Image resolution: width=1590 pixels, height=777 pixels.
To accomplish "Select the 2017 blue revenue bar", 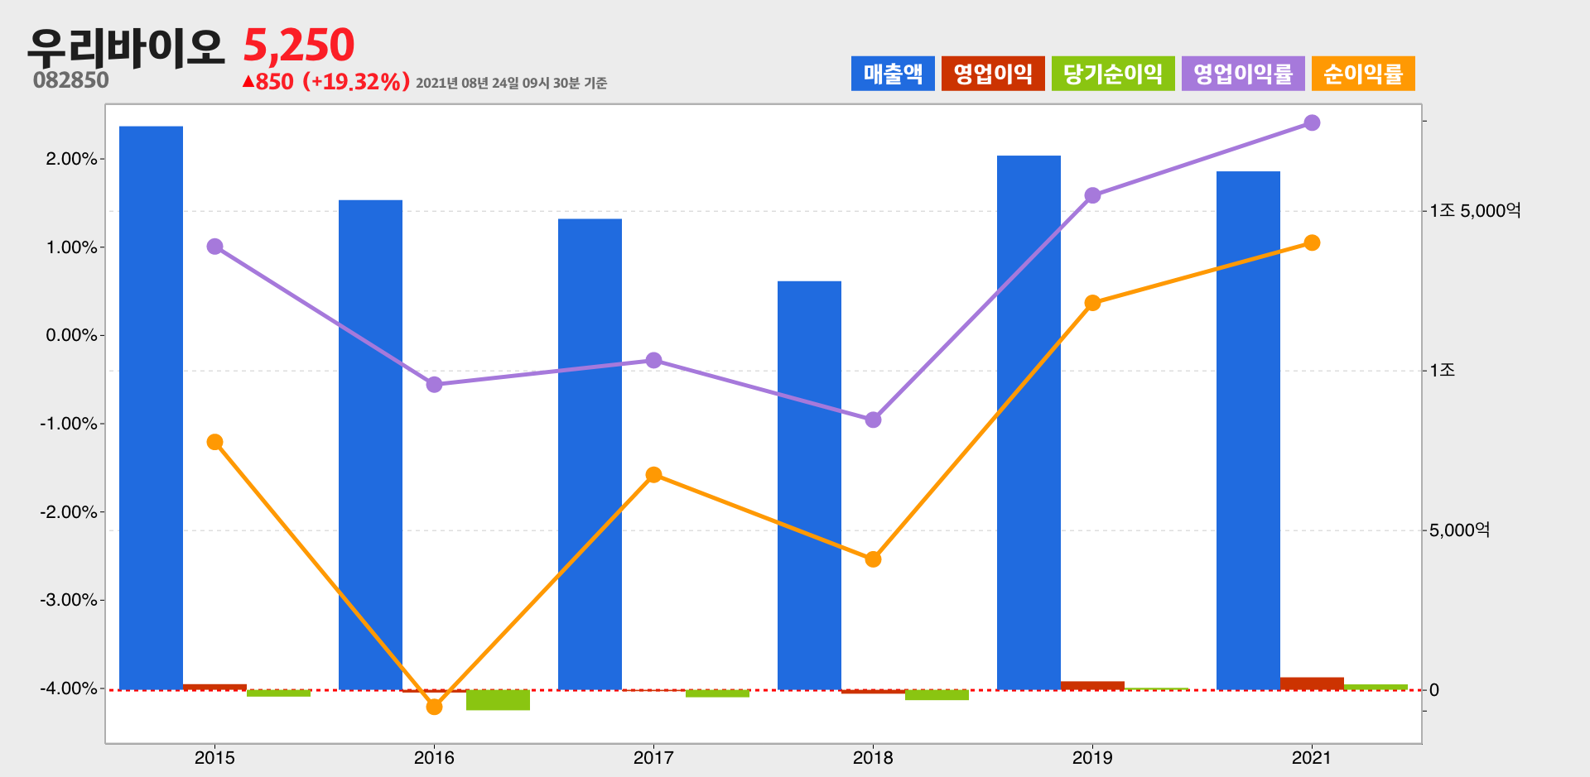I will coord(590,454).
